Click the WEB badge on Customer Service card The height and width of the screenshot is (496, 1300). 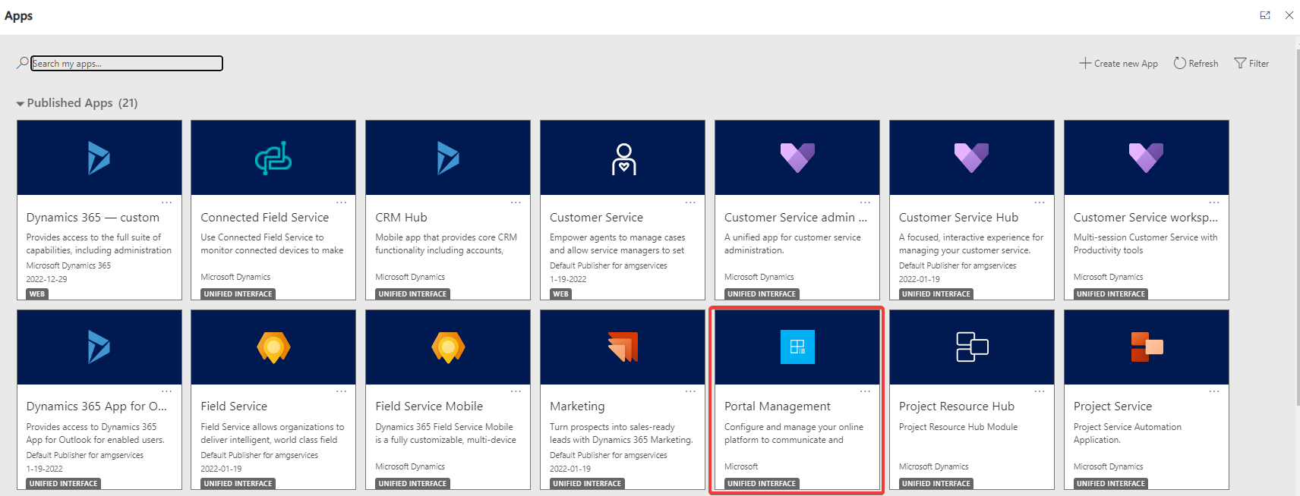pos(560,294)
